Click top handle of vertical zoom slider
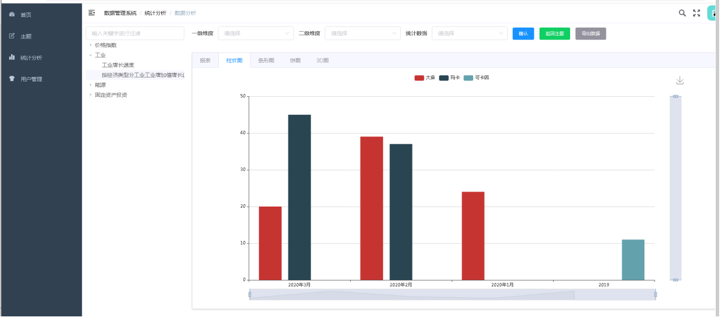This screenshot has width=722, height=318. click(676, 96)
